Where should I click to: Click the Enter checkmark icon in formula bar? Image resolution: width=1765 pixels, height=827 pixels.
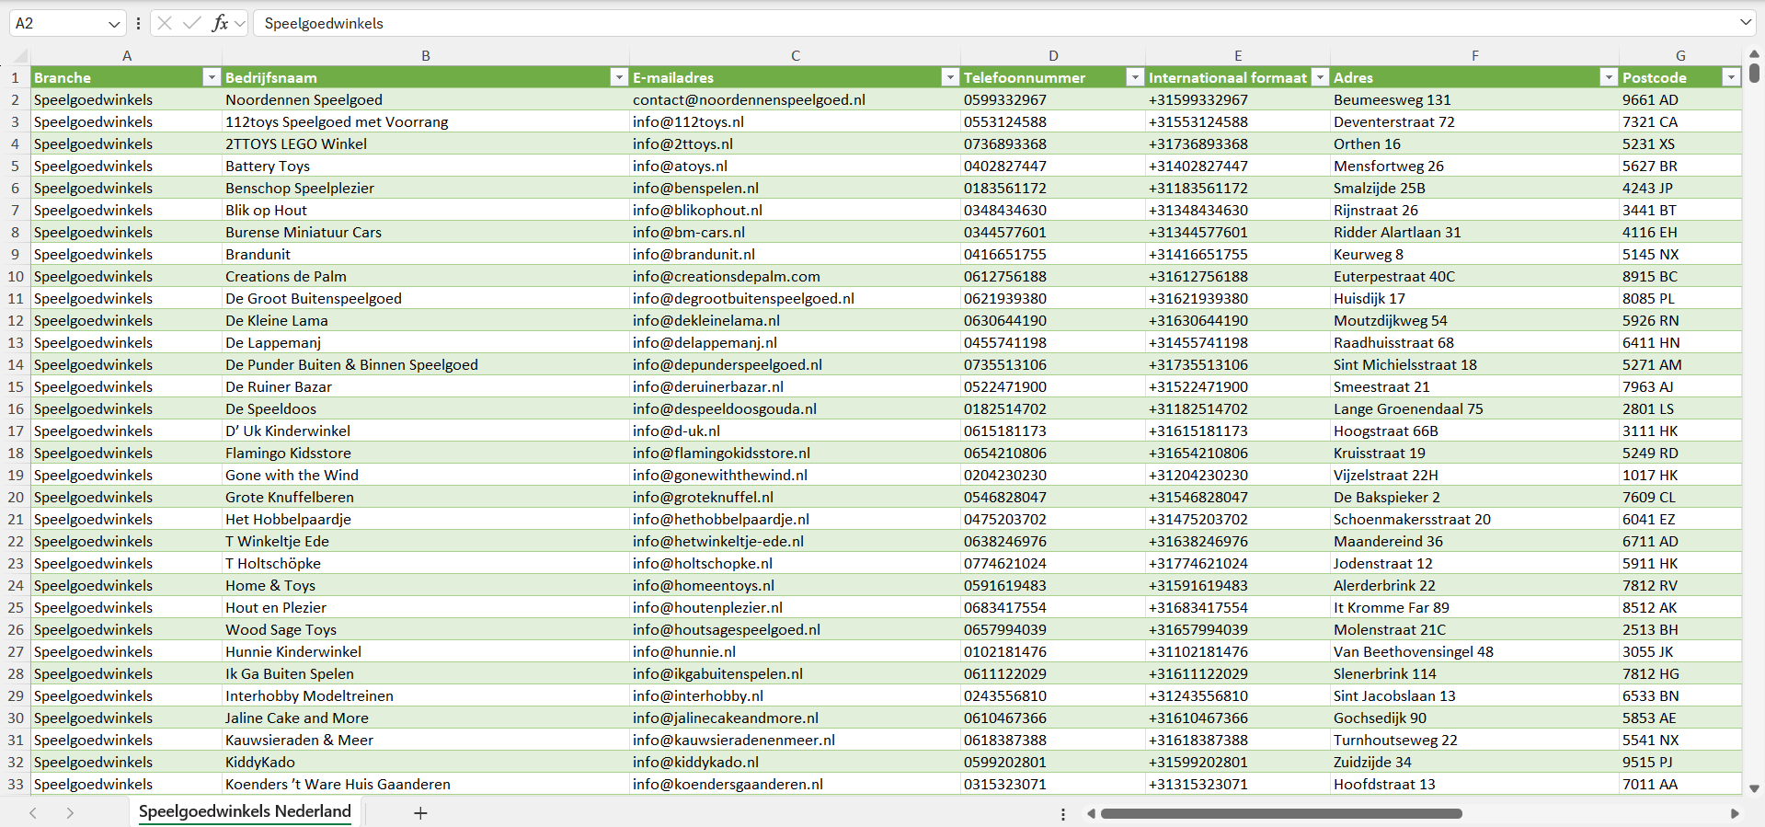tap(192, 23)
